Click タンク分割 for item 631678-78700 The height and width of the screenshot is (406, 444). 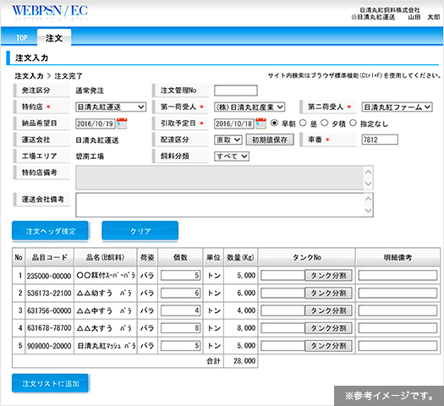click(328, 328)
